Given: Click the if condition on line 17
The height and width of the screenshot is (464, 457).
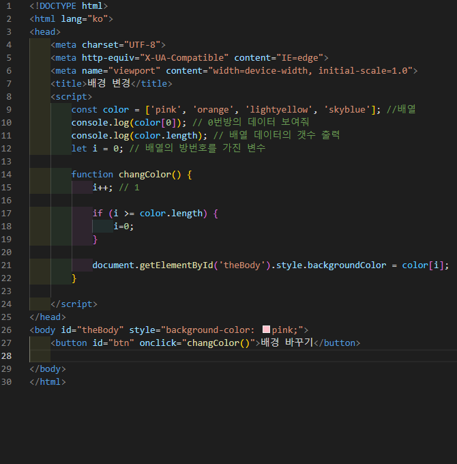Looking at the screenshot, I should coord(158,214).
